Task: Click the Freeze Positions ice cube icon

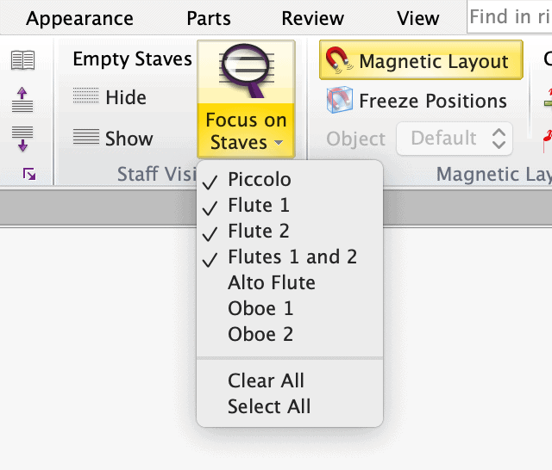Action: tap(340, 100)
